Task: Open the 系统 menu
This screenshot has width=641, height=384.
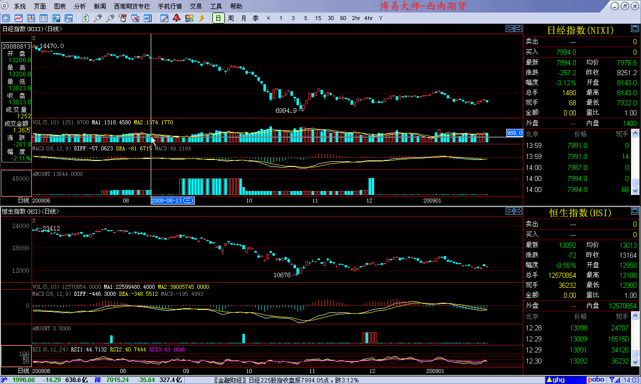Action: click(20, 7)
